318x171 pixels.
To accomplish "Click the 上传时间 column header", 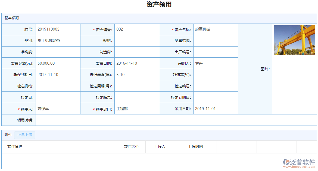I will (195, 146).
